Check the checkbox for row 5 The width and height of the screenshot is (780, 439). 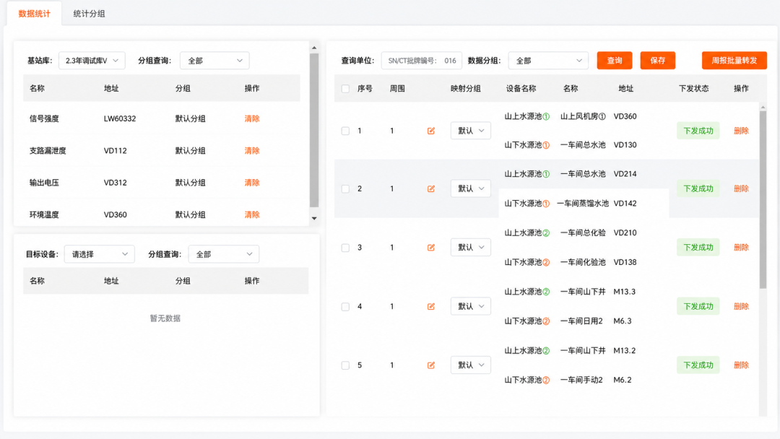tap(345, 365)
